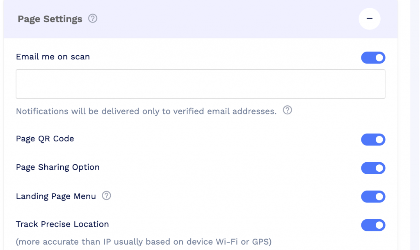
Task: Disable the Email me on scan toggle
Action: pos(373,57)
